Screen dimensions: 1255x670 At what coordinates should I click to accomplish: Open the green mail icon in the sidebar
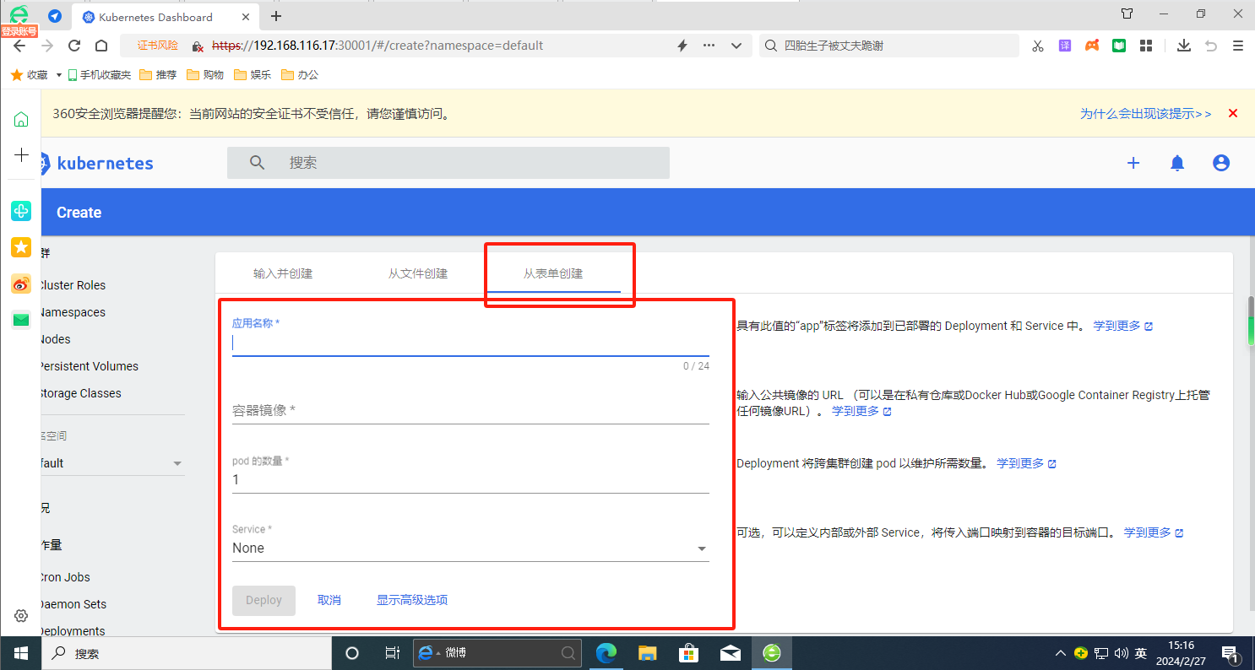[x=21, y=320]
